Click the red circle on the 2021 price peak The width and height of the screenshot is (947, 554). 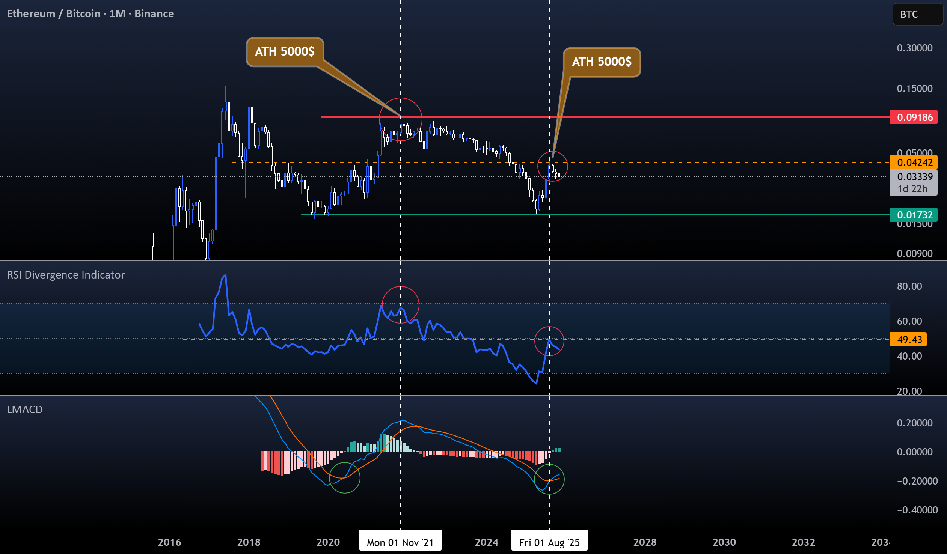coord(401,119)
